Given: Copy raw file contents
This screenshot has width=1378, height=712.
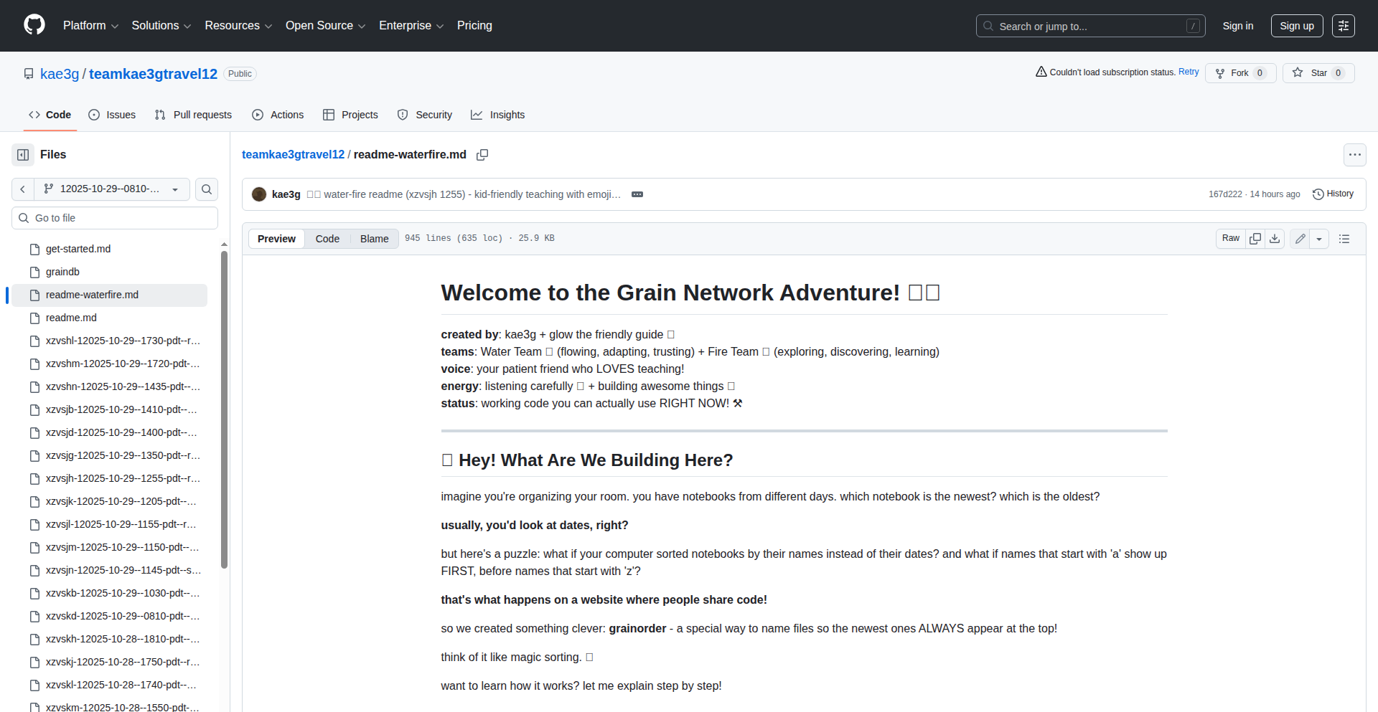Looking at the screenshot, I should pos(1255,239).
